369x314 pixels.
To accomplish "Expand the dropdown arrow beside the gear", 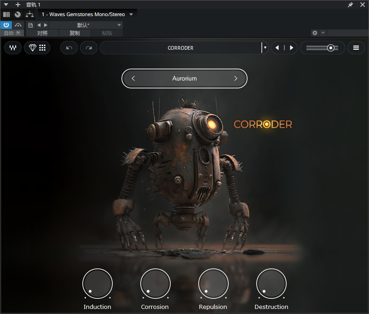I will [323, 33].
